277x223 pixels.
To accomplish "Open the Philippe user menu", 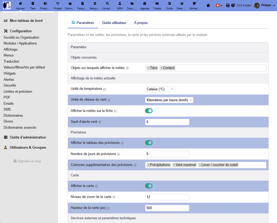I will point(264,6).
